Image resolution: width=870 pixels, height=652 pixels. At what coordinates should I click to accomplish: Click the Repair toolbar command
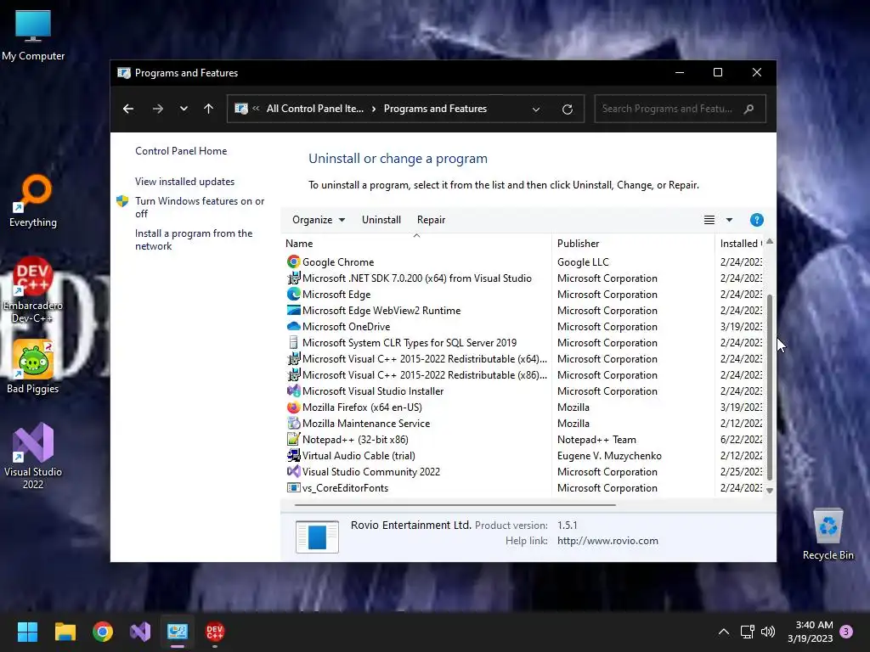pos(431,220)
